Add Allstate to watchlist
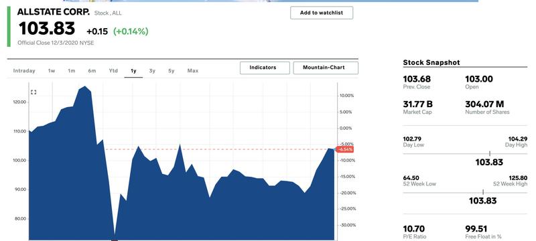536x241 pixels. 322,13
